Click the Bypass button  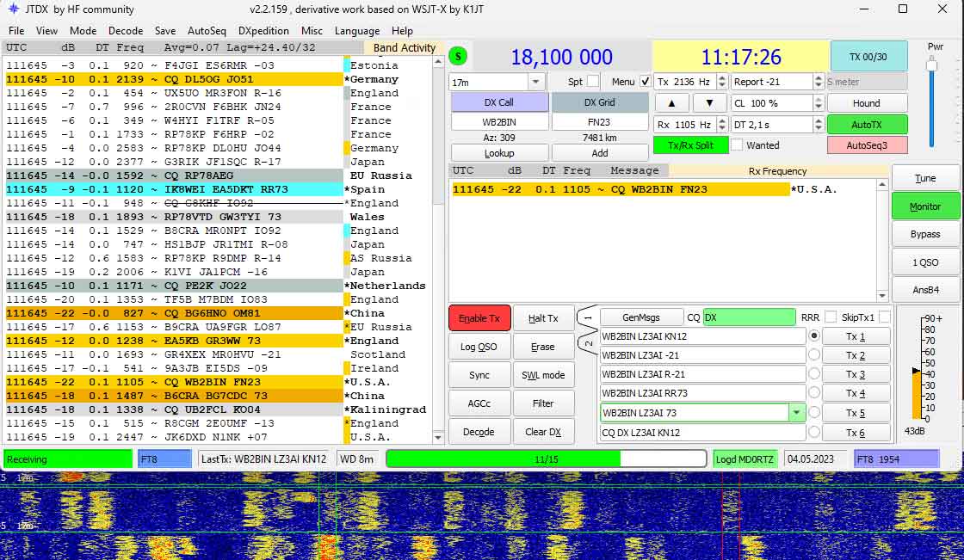point(925,234)
